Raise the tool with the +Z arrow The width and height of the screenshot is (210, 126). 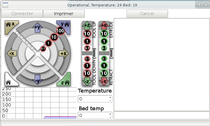click(x=87, y=25)
